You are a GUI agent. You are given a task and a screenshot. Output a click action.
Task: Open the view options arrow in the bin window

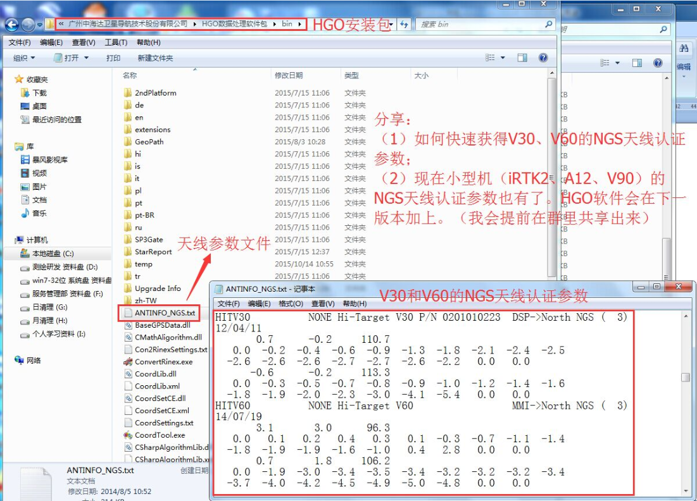(x=503, y=58)
